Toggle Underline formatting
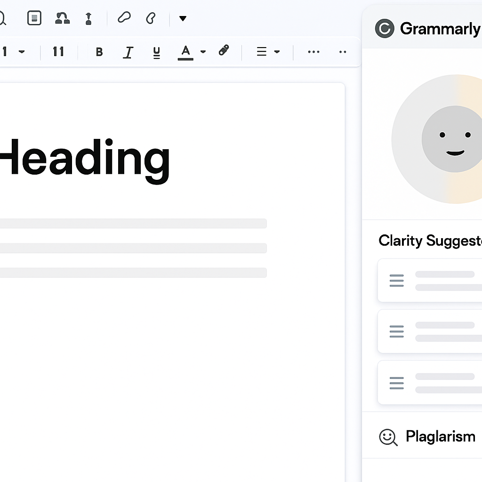 pyautogui.click(x=156, y=53)
